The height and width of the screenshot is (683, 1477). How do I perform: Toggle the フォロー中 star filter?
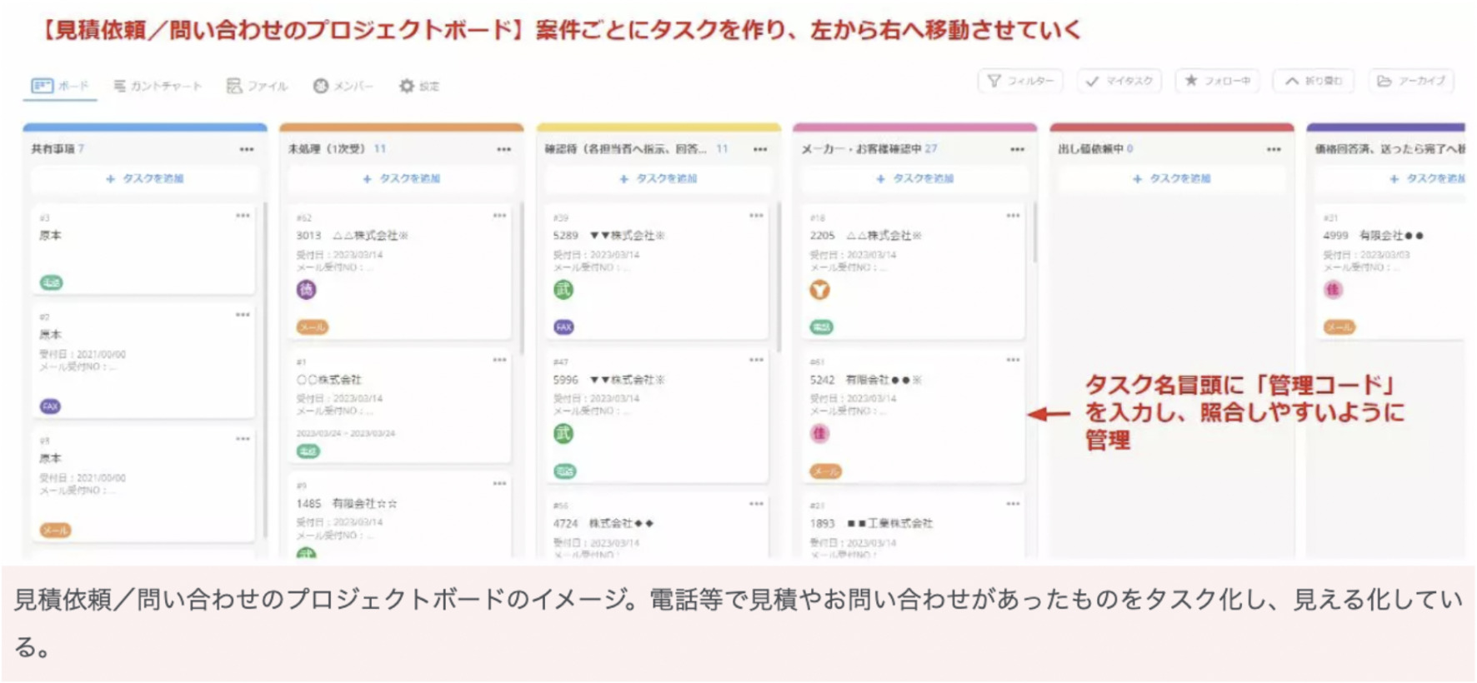[1217, 81]
